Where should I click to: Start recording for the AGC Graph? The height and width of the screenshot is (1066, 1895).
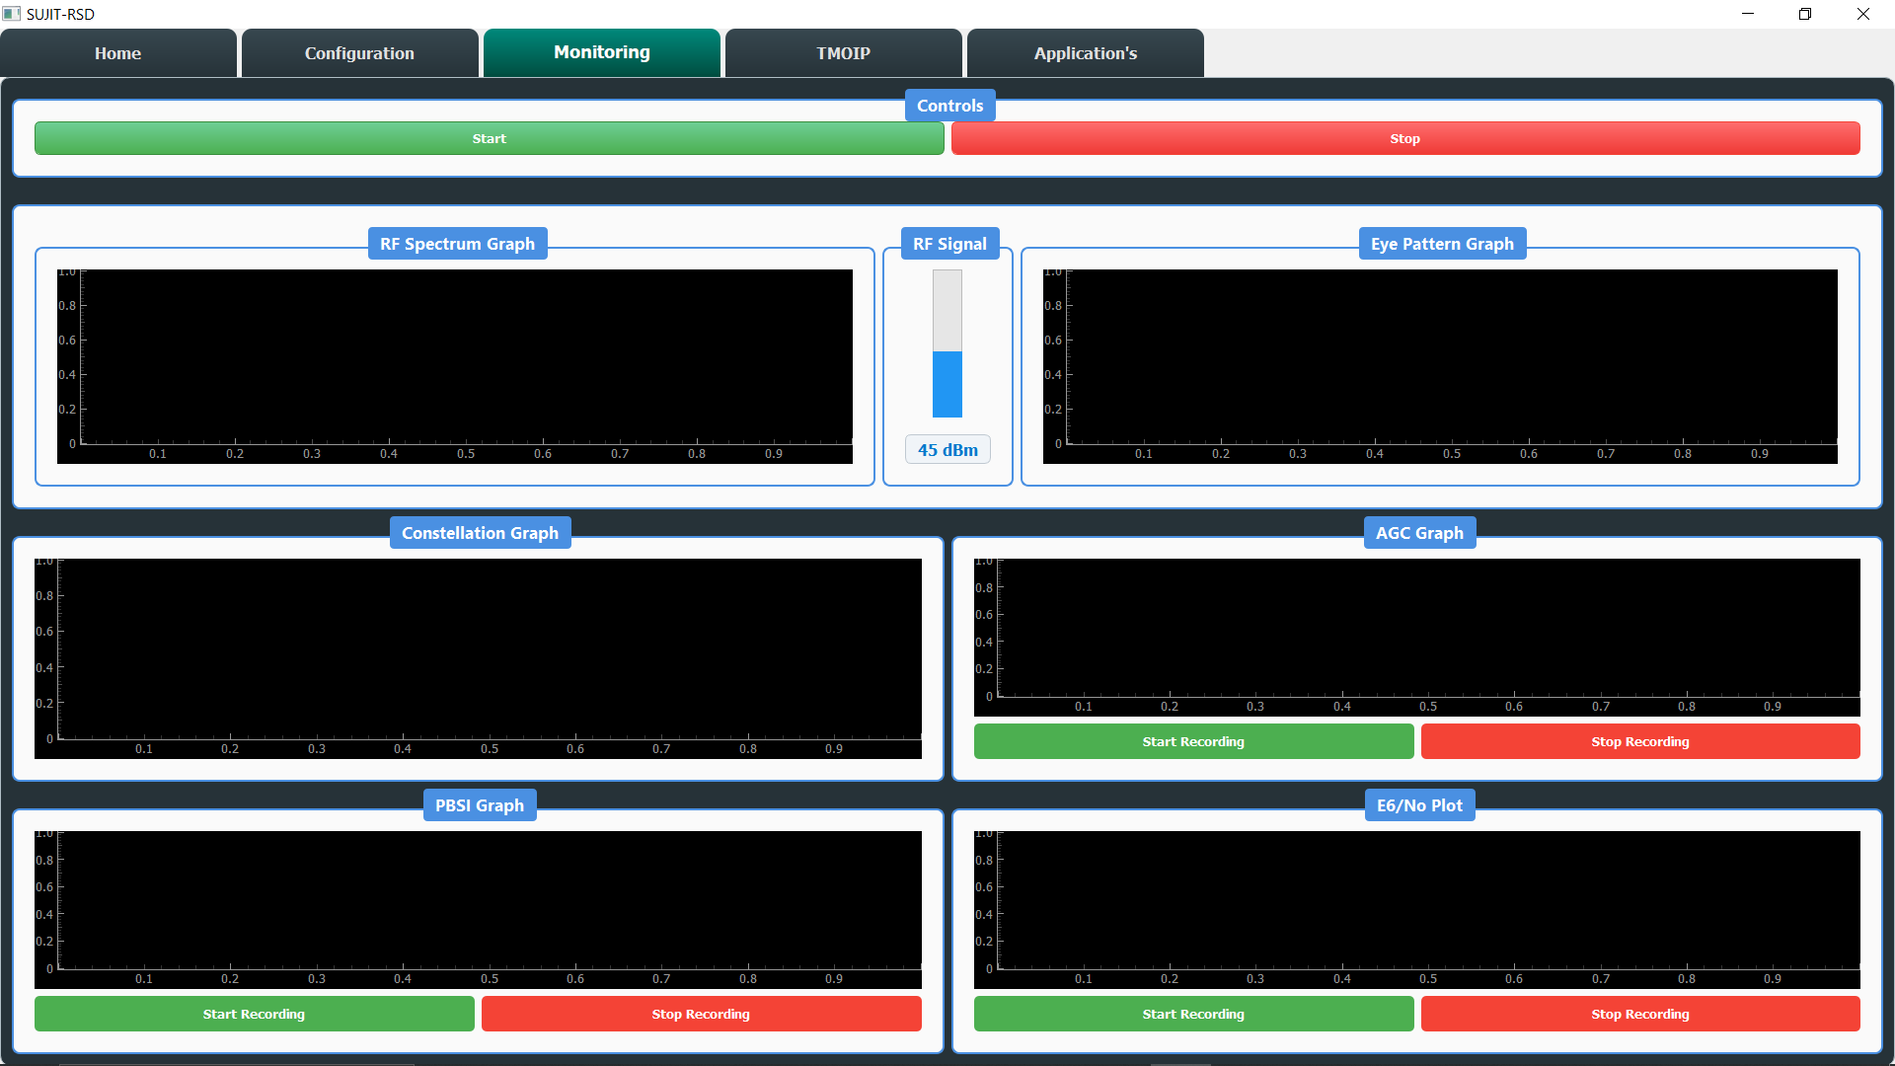pyautogui.click(x=1193, y=741)
